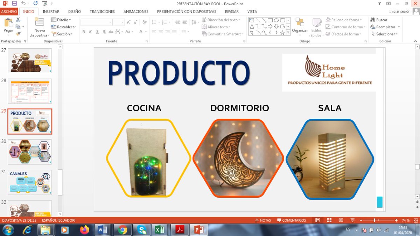Click Buscar find button
The image size is (420, 236).
point(379,20)
